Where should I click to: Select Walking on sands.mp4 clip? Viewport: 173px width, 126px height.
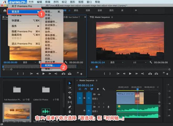point(126,98)
